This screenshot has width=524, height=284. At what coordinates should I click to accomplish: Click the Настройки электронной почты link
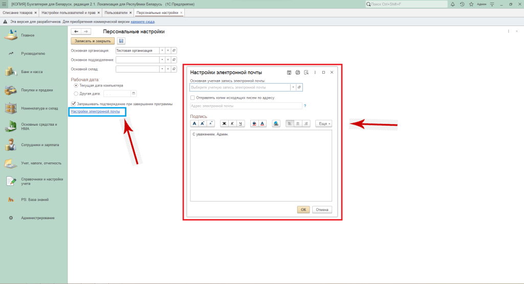coord(95,111)
